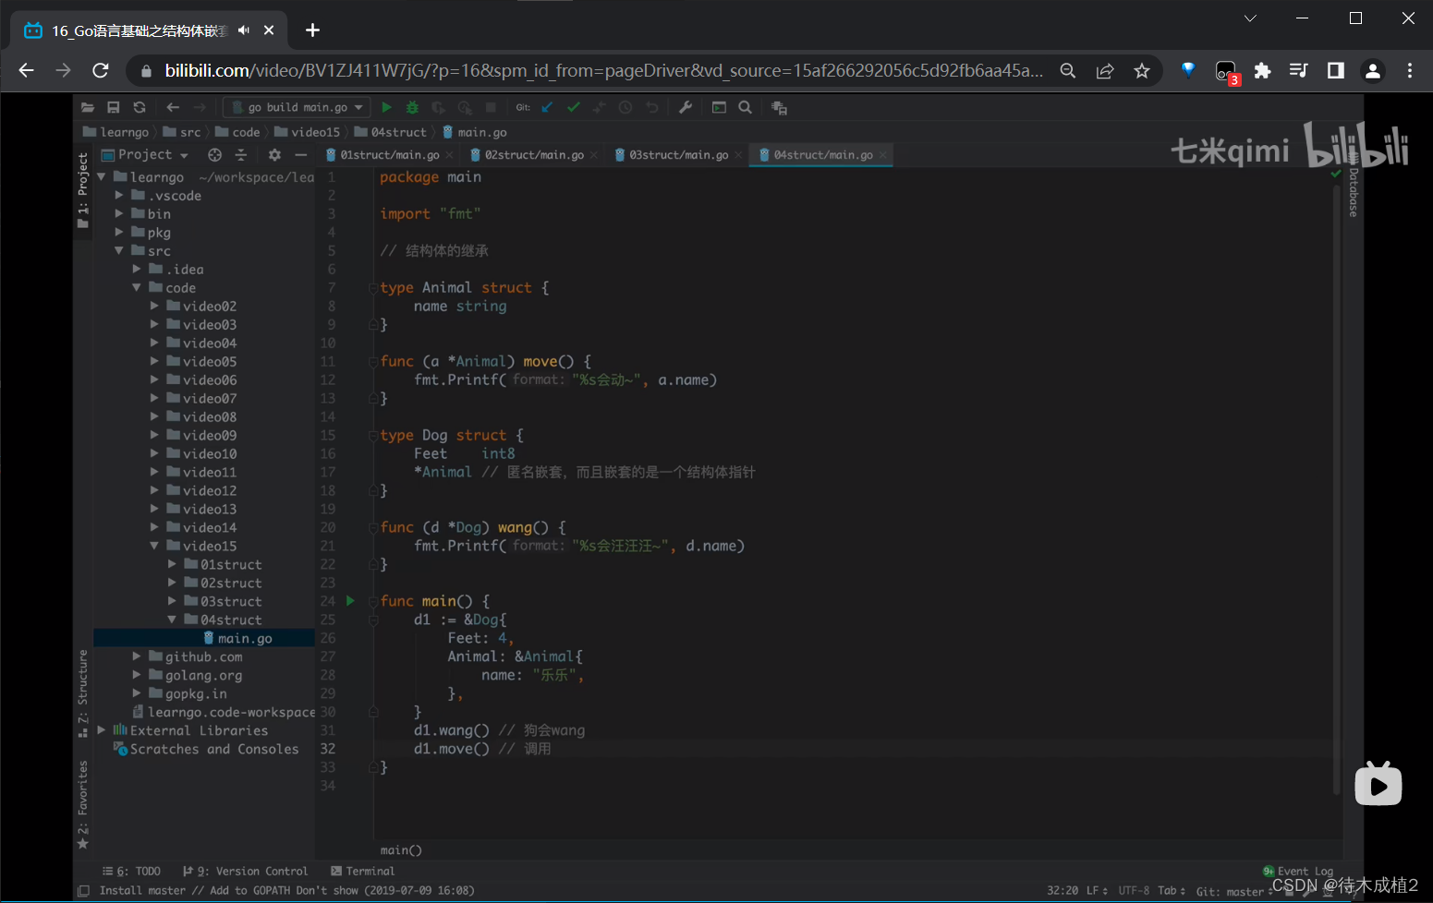Screen dimensions: 1433x903
Task: Mute the bilibili browser tab audio
Action: (x=244, y=30)
